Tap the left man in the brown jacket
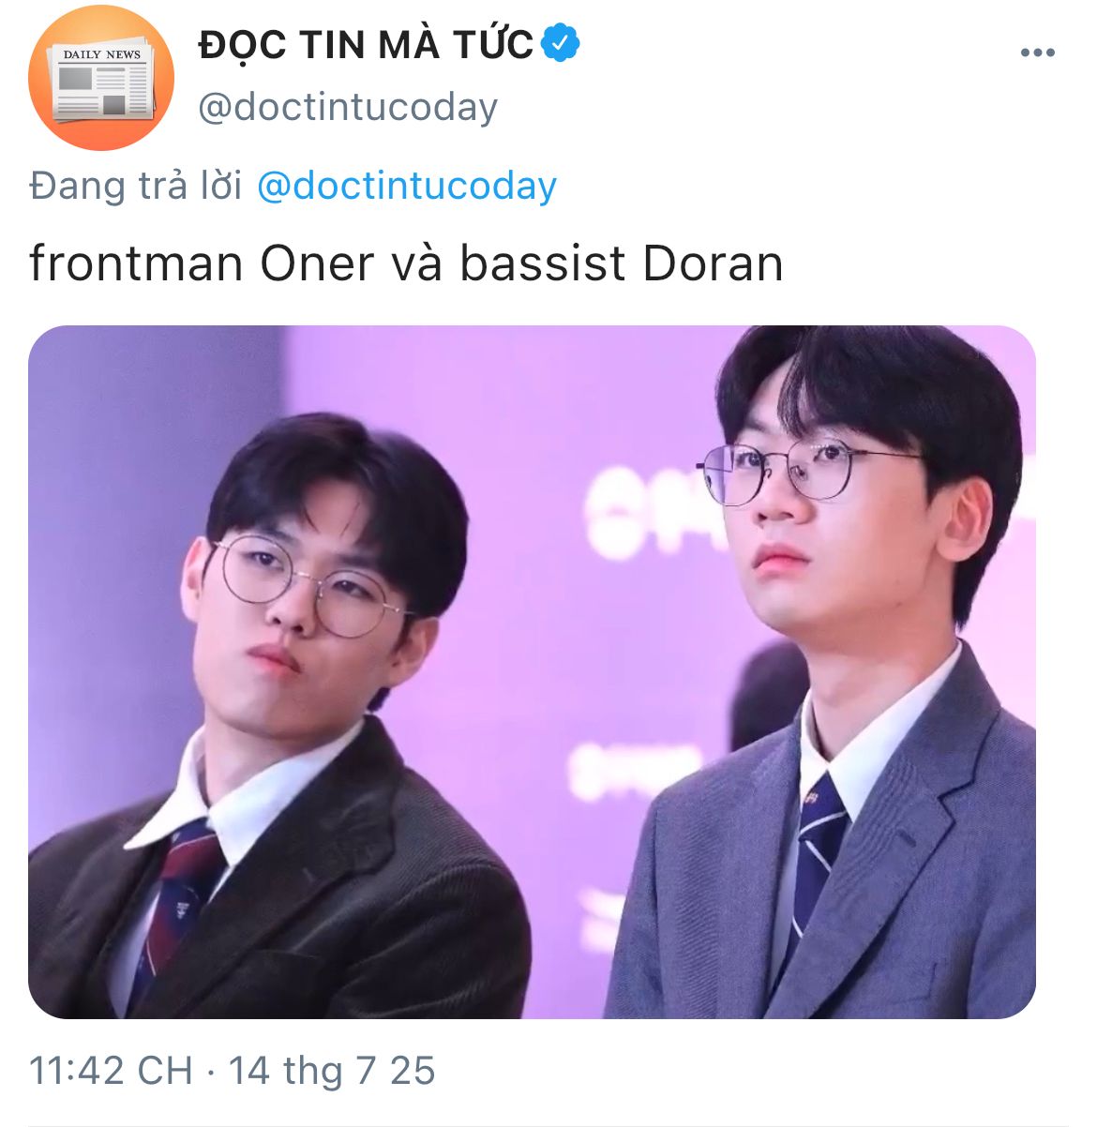The width and height of the screenshot is (1097, 1127). (x=281, y=731)
